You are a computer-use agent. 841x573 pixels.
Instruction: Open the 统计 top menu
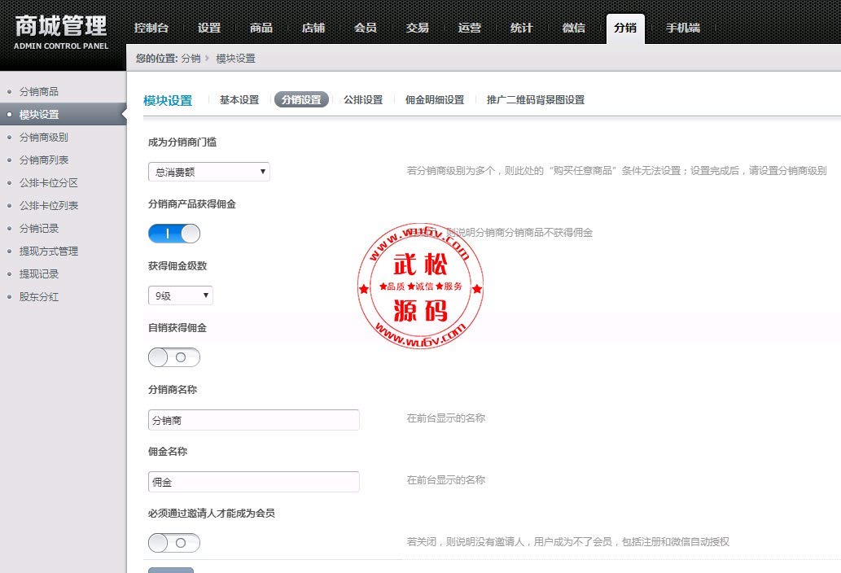point(521,28)
